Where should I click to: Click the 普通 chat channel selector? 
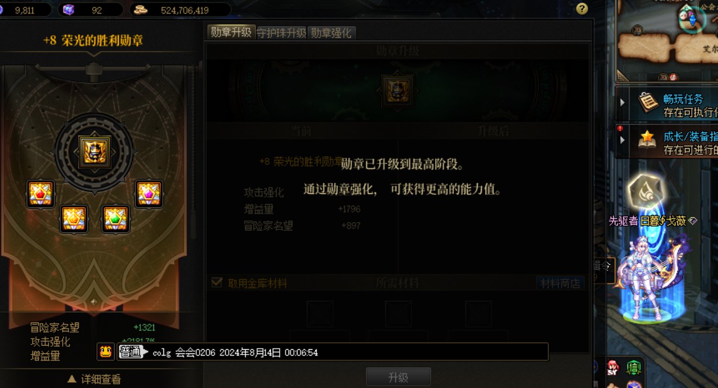click(x=130, y=352)
